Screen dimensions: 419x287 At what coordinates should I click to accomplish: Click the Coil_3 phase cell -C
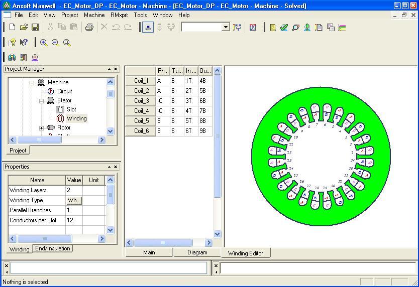click(x=163, y=101)
